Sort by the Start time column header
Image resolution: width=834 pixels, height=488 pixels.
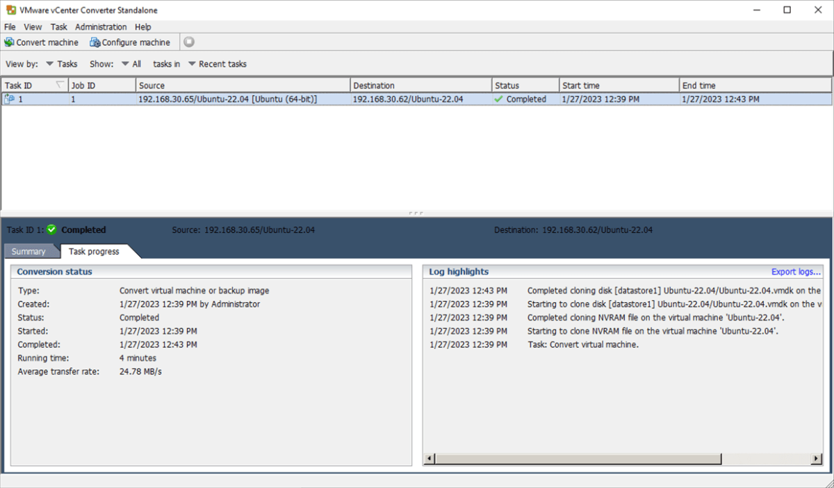pos(619,86)
